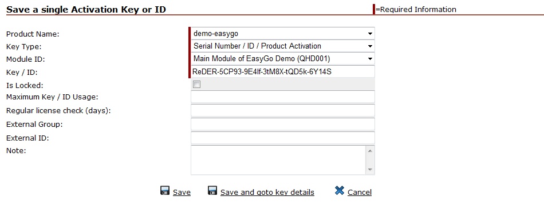The height and width of the screenshot is (216, 544).
Task: Click the Save floppy disk icon
Action: pyautogui.click(x=165, y=190)
